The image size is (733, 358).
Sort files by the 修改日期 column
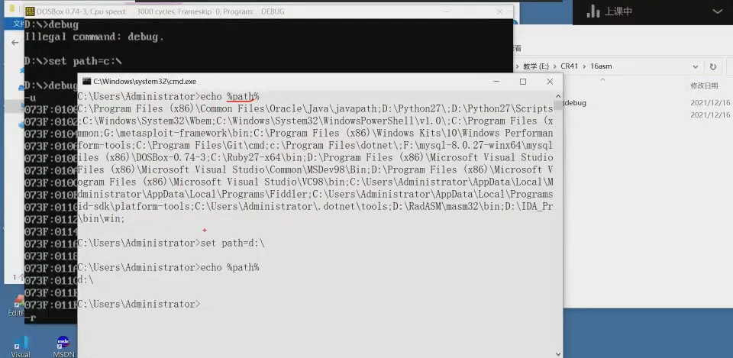pos(704,85)
